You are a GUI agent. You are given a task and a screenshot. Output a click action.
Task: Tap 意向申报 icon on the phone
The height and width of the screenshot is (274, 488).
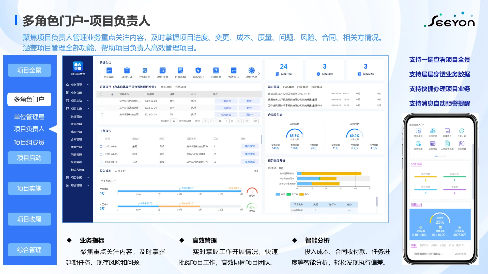pyautogui.click(x=418, y=131)
